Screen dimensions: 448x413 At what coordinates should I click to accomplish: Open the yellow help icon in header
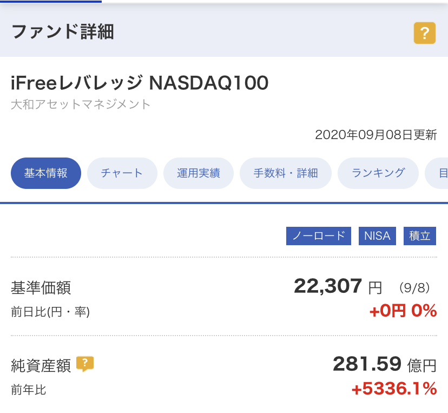(425, 33)
